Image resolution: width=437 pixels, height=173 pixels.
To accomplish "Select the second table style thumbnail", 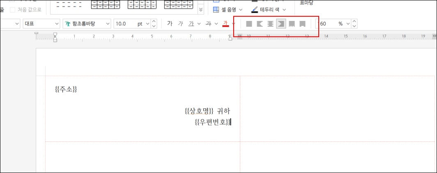I will pyautogui.click(x=106, y=5).
